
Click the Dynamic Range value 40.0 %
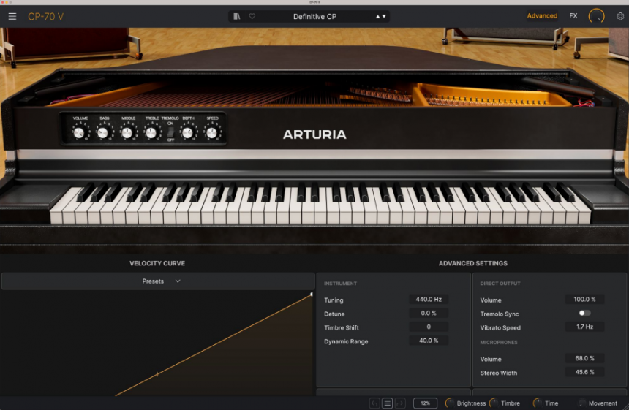coord(429,341)
